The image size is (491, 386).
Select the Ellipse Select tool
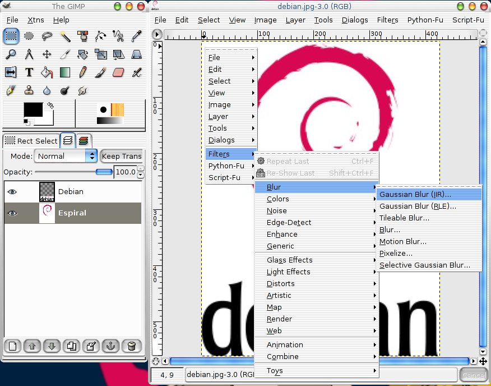[29, 36]
